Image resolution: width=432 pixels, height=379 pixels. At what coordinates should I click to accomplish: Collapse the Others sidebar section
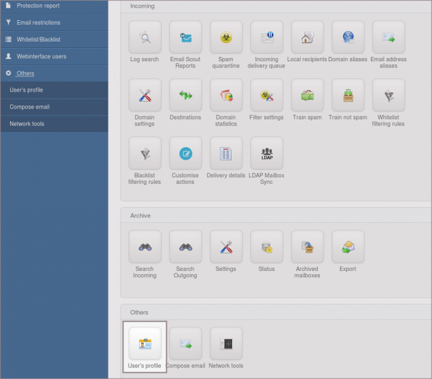point(25,73)
